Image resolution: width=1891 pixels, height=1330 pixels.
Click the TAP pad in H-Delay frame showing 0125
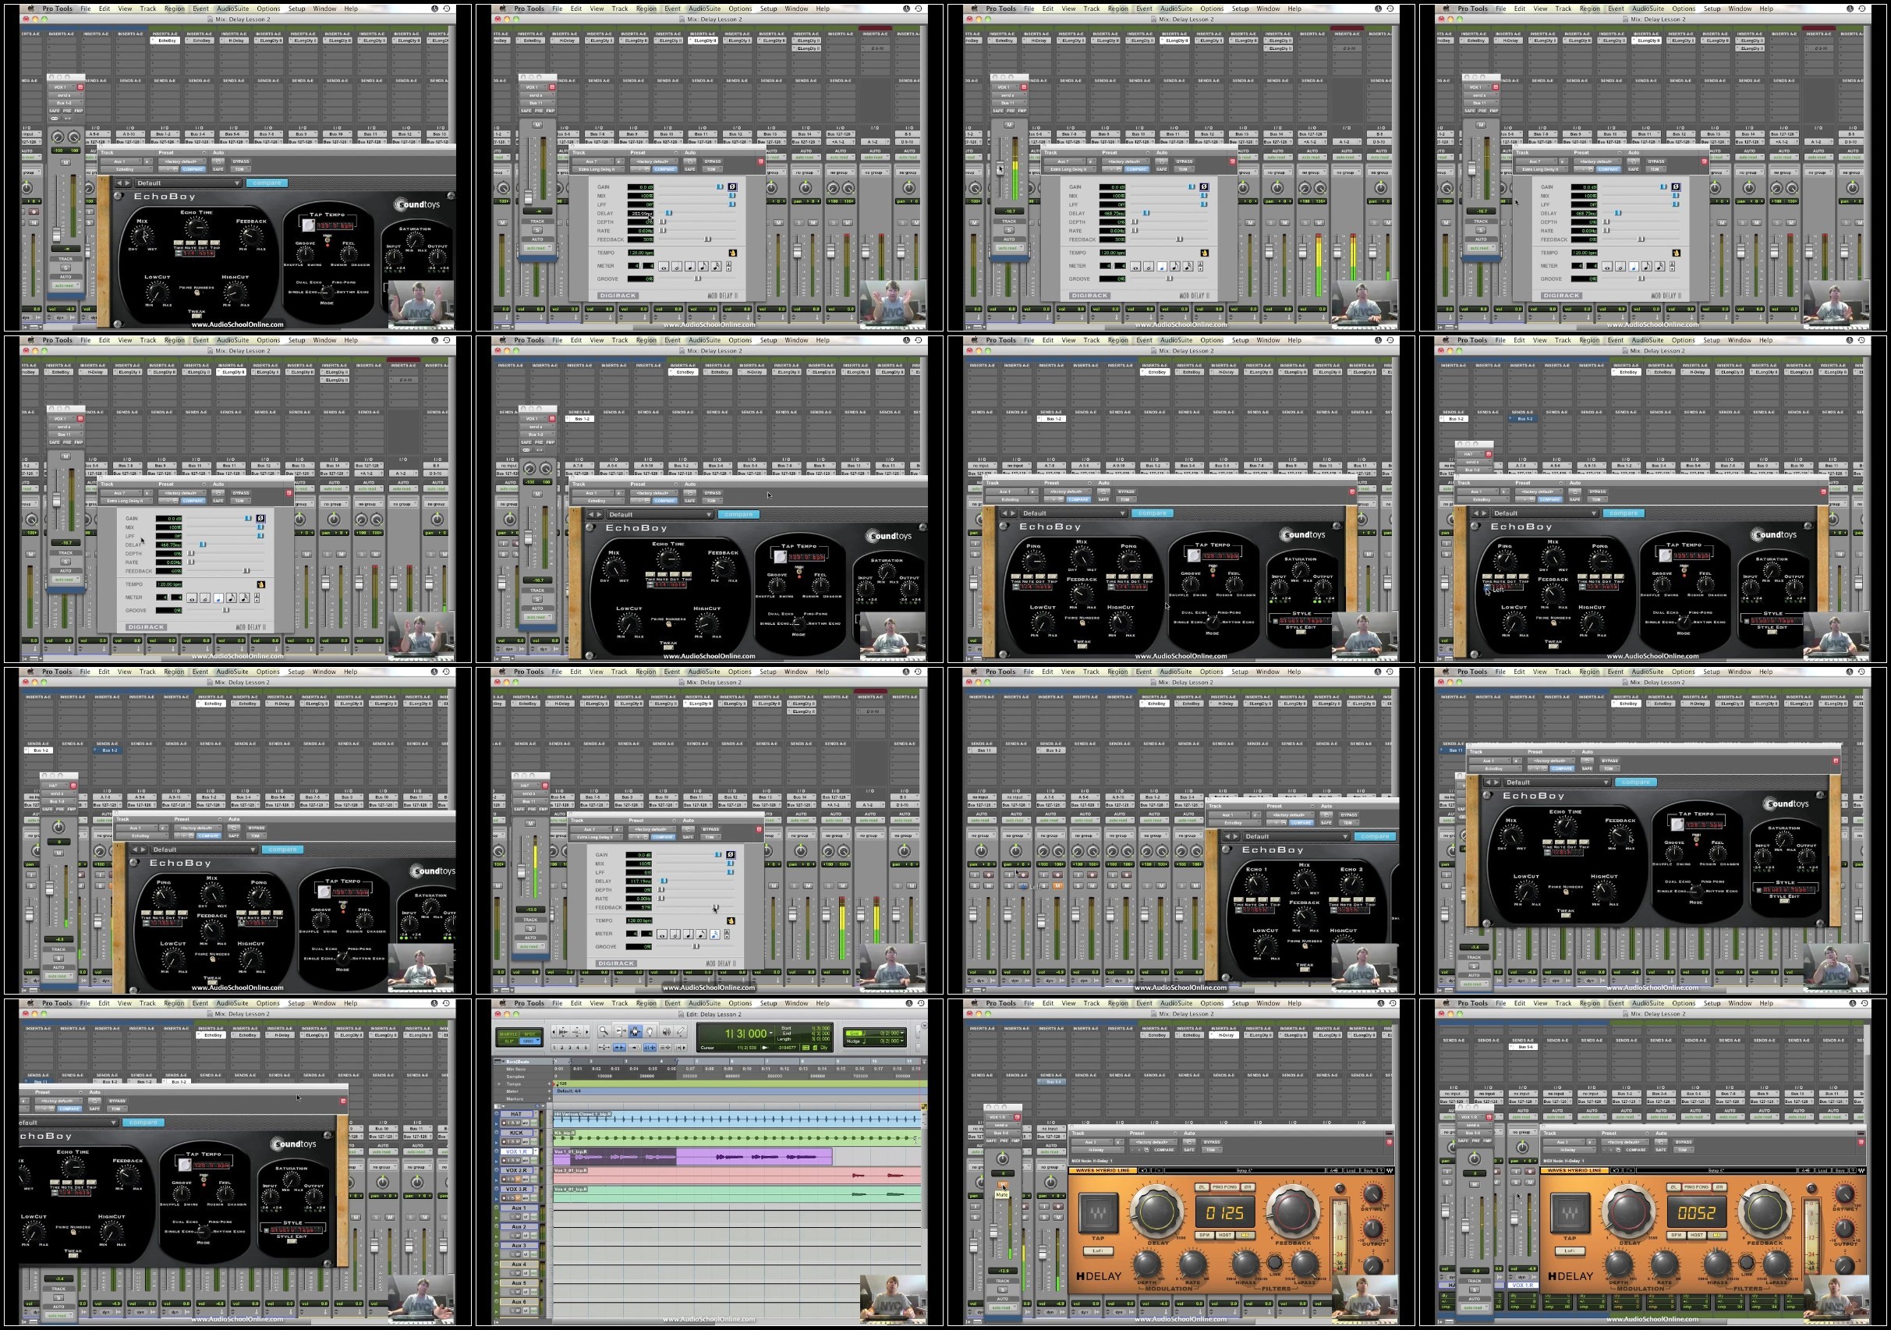[1099, 1214]
